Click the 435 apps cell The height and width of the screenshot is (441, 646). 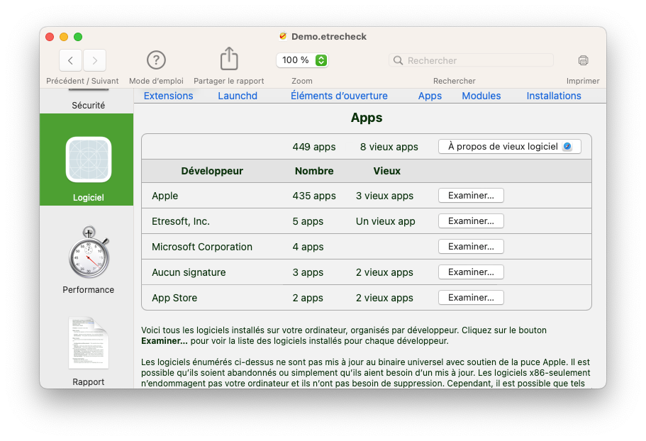[314, 196]
